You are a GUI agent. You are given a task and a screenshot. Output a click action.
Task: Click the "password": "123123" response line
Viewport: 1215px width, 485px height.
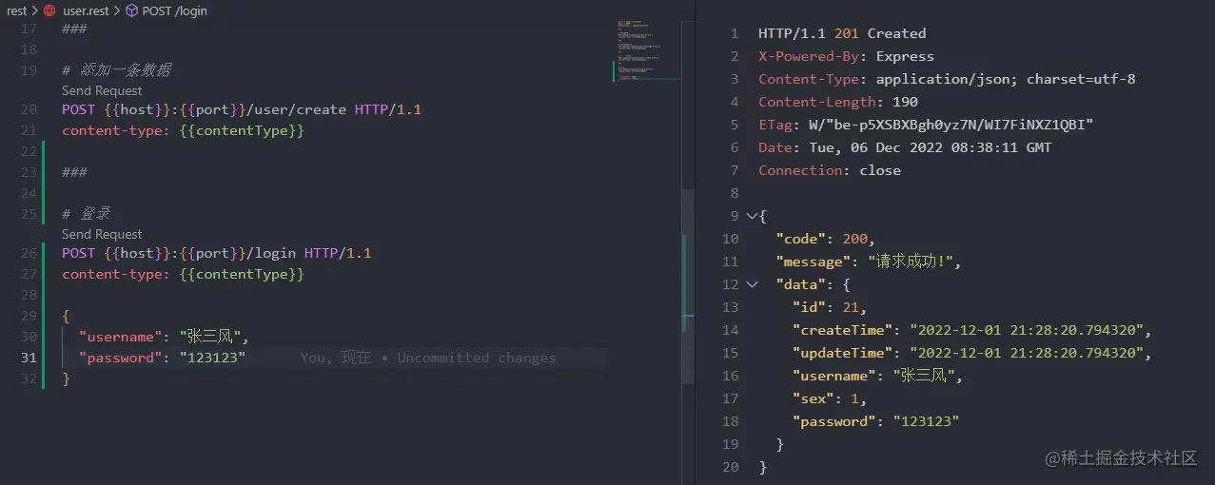(x=876, y=421)
